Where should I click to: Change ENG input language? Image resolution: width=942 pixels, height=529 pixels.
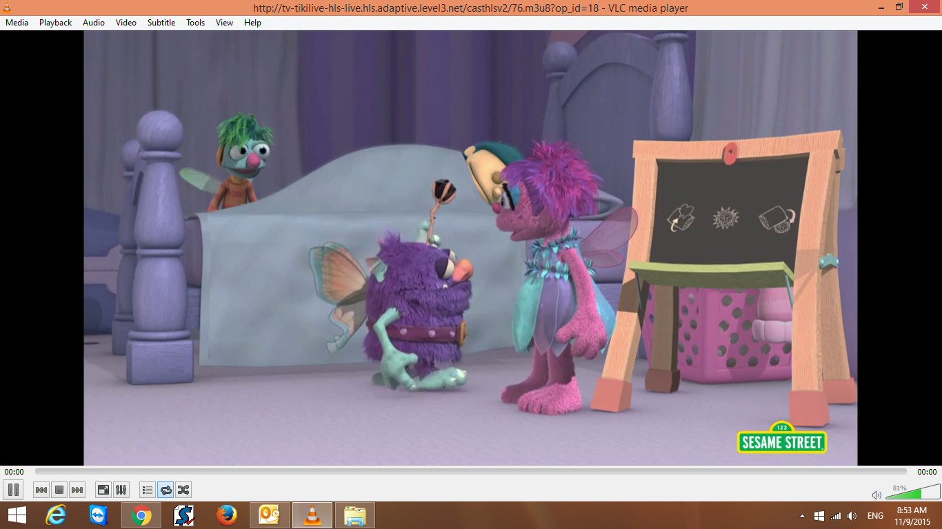pos(875,515)
